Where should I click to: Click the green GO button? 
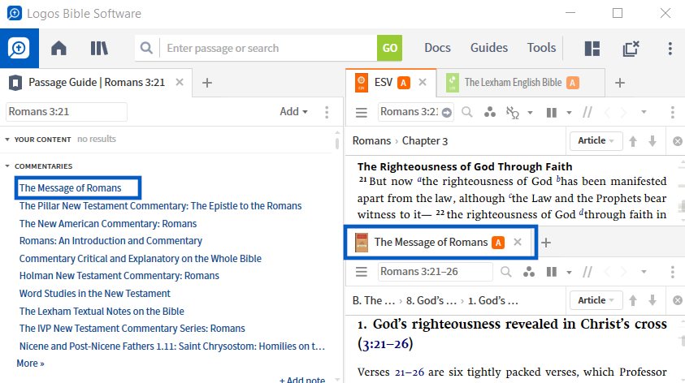(390, 48)
